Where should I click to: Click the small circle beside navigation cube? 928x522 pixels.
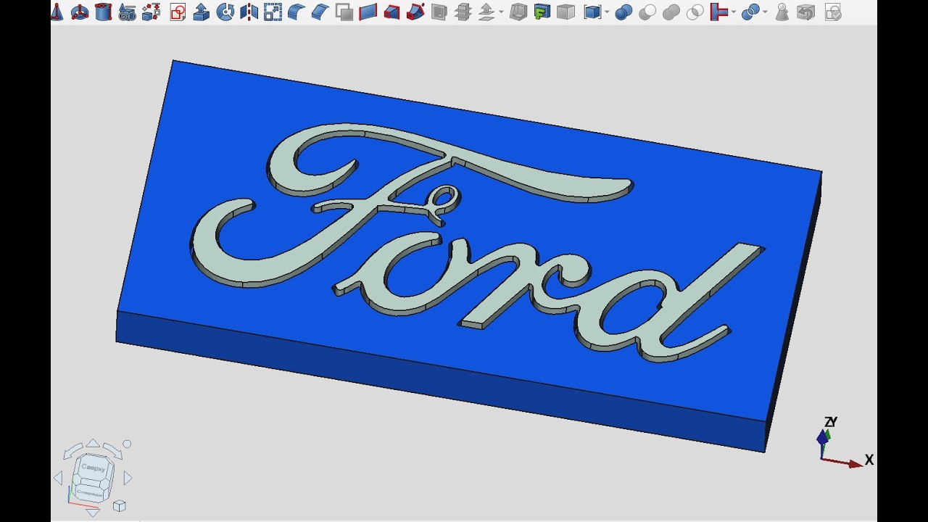(127, 444)
